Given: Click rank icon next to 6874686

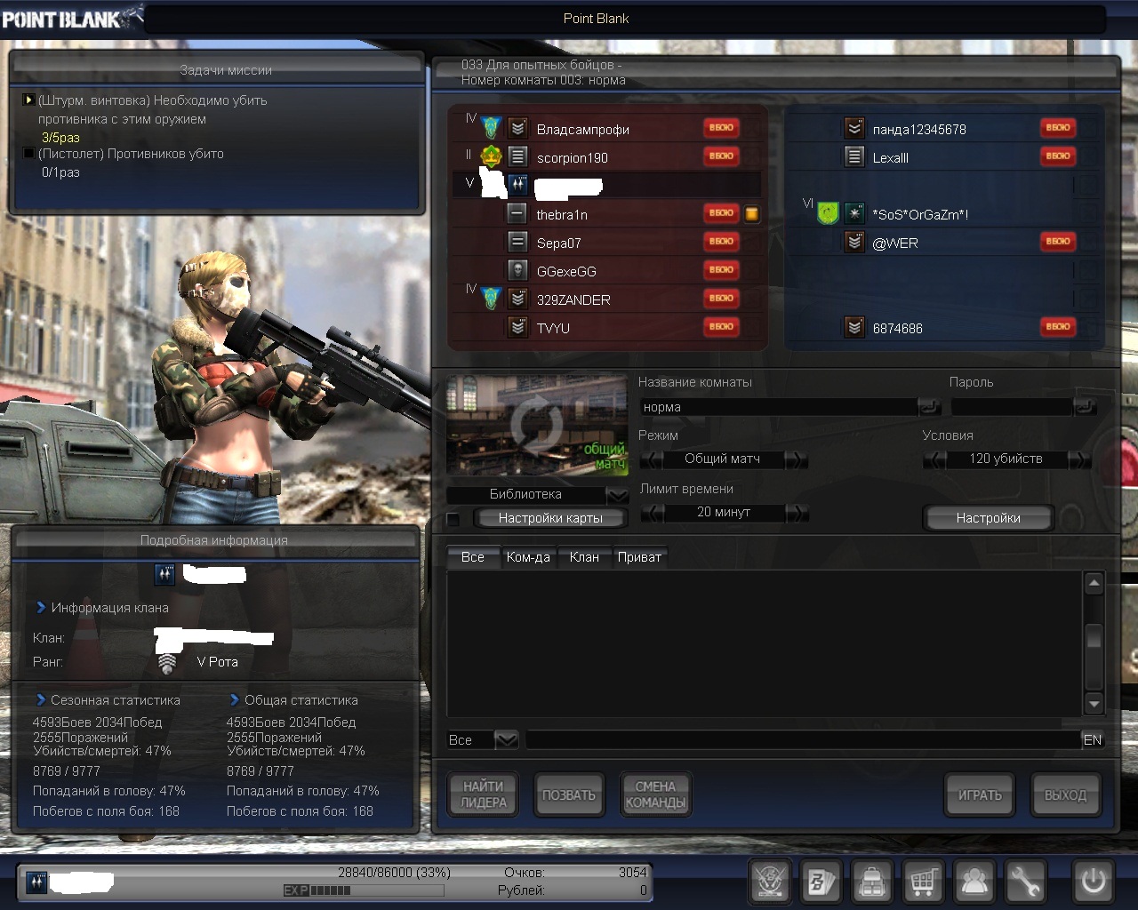Looking at the screenshot, I should tap(854, 328).
